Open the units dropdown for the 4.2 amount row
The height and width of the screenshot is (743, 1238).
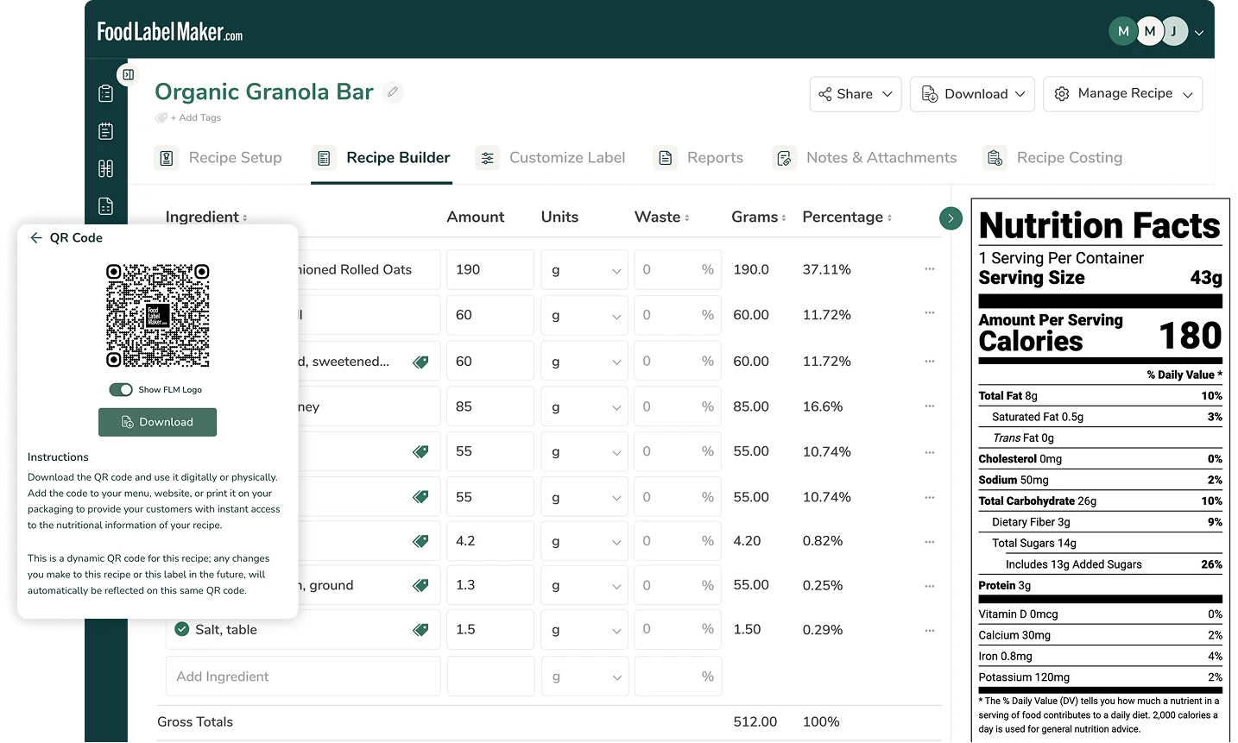click(x=586, y=541)
